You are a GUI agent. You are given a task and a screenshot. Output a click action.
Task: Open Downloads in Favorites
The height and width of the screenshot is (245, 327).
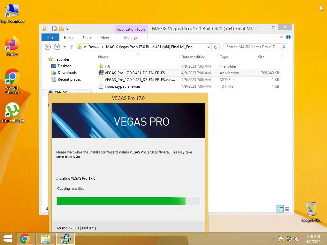pos(67,73)
